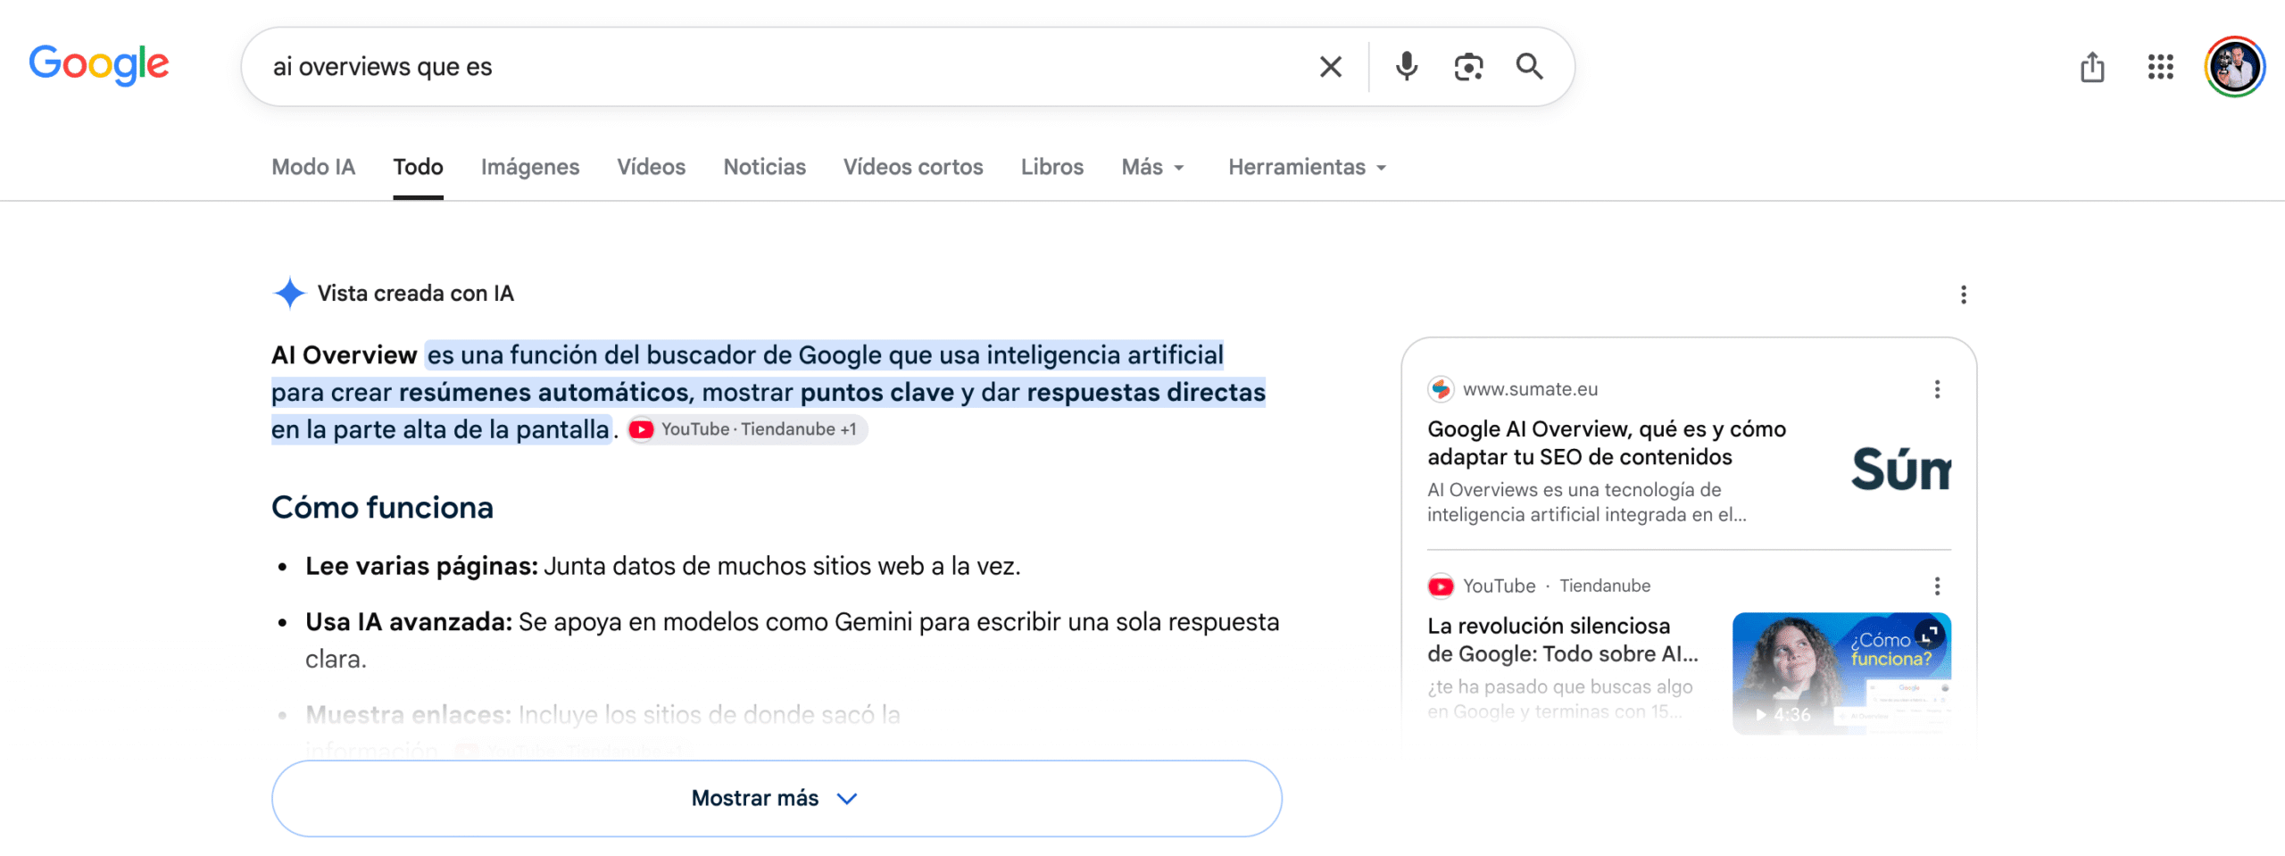Viewport: 2285px width, 856px height.
Task: Open Google AI Overview sumate.eu article title
Action: [1607, 443]
